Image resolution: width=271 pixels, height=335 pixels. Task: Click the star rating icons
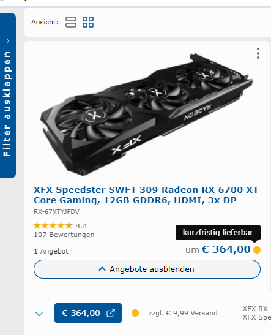click(53, 225)
